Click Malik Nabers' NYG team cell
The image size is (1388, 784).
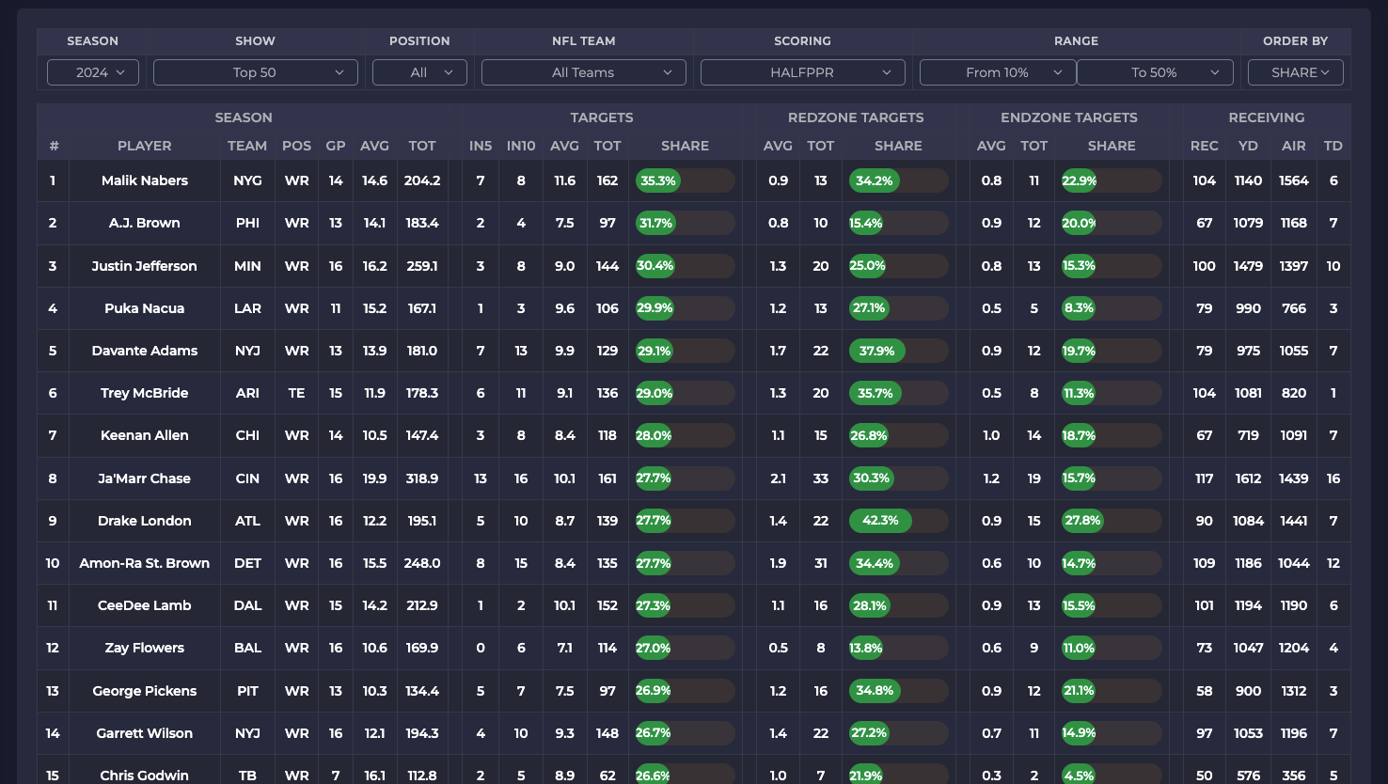(247, 180)
